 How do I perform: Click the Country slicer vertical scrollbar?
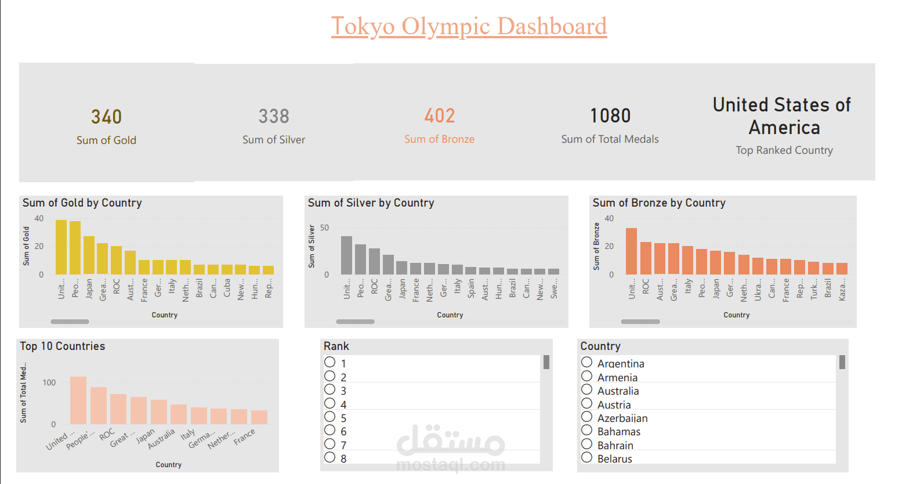pyautogui.click(x=842, y=362)
